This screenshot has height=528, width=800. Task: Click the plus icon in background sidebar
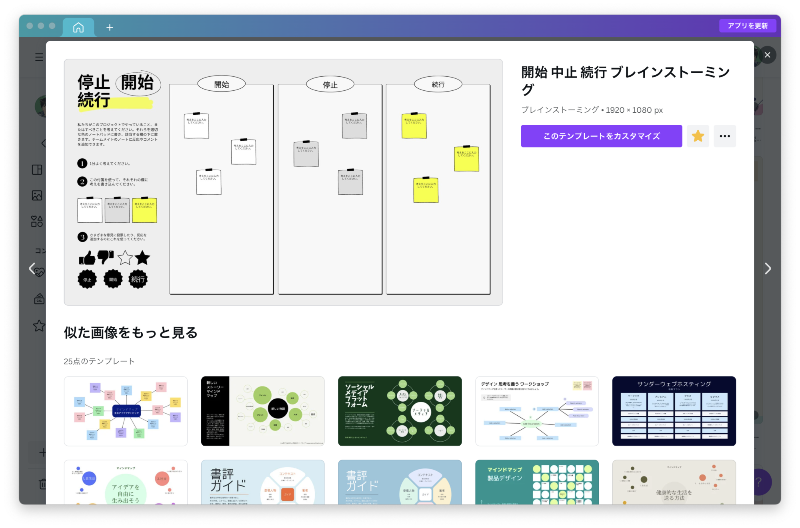(x=42, y=452)
